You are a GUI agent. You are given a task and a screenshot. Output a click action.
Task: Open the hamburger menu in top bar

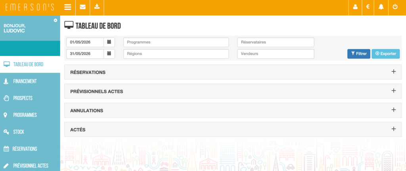[x=68, y=7]
